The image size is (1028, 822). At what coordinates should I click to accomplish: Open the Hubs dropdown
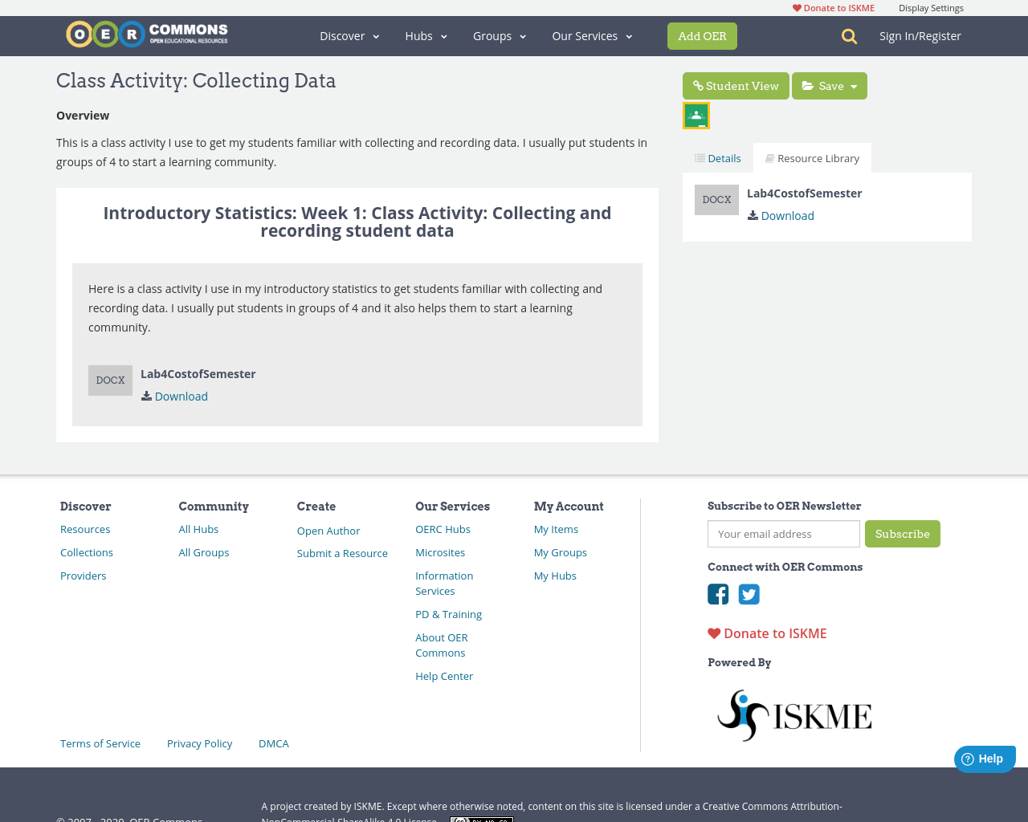coord(426,35)
